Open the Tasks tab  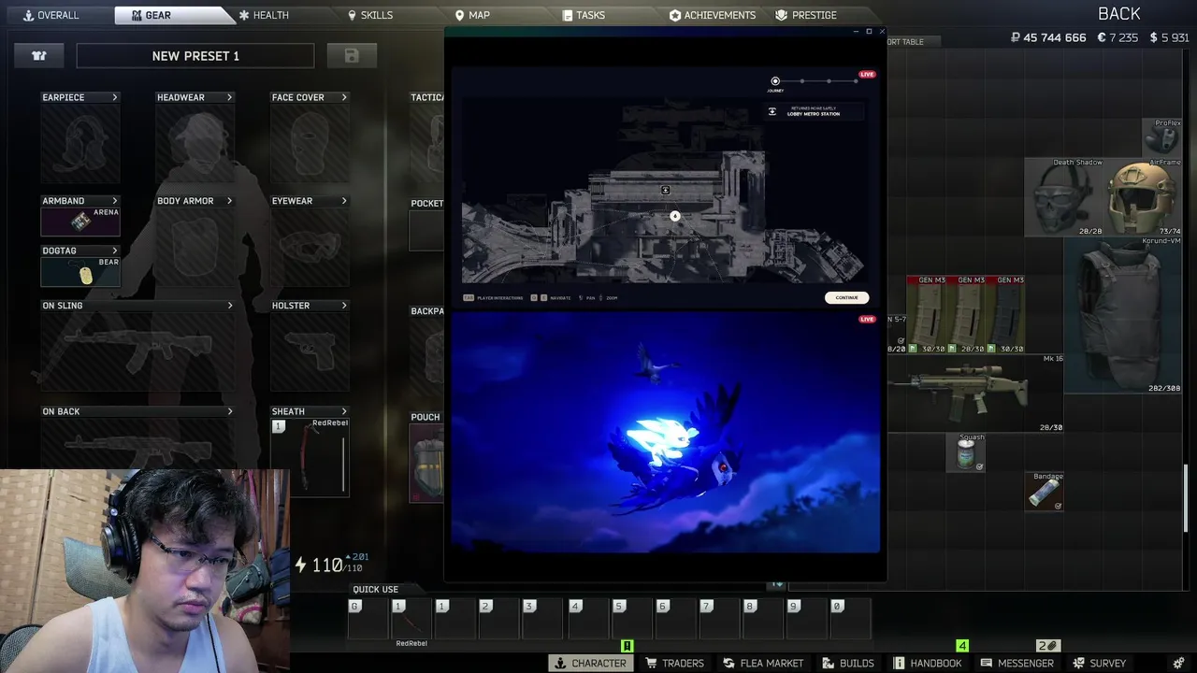tap(584, 15)
